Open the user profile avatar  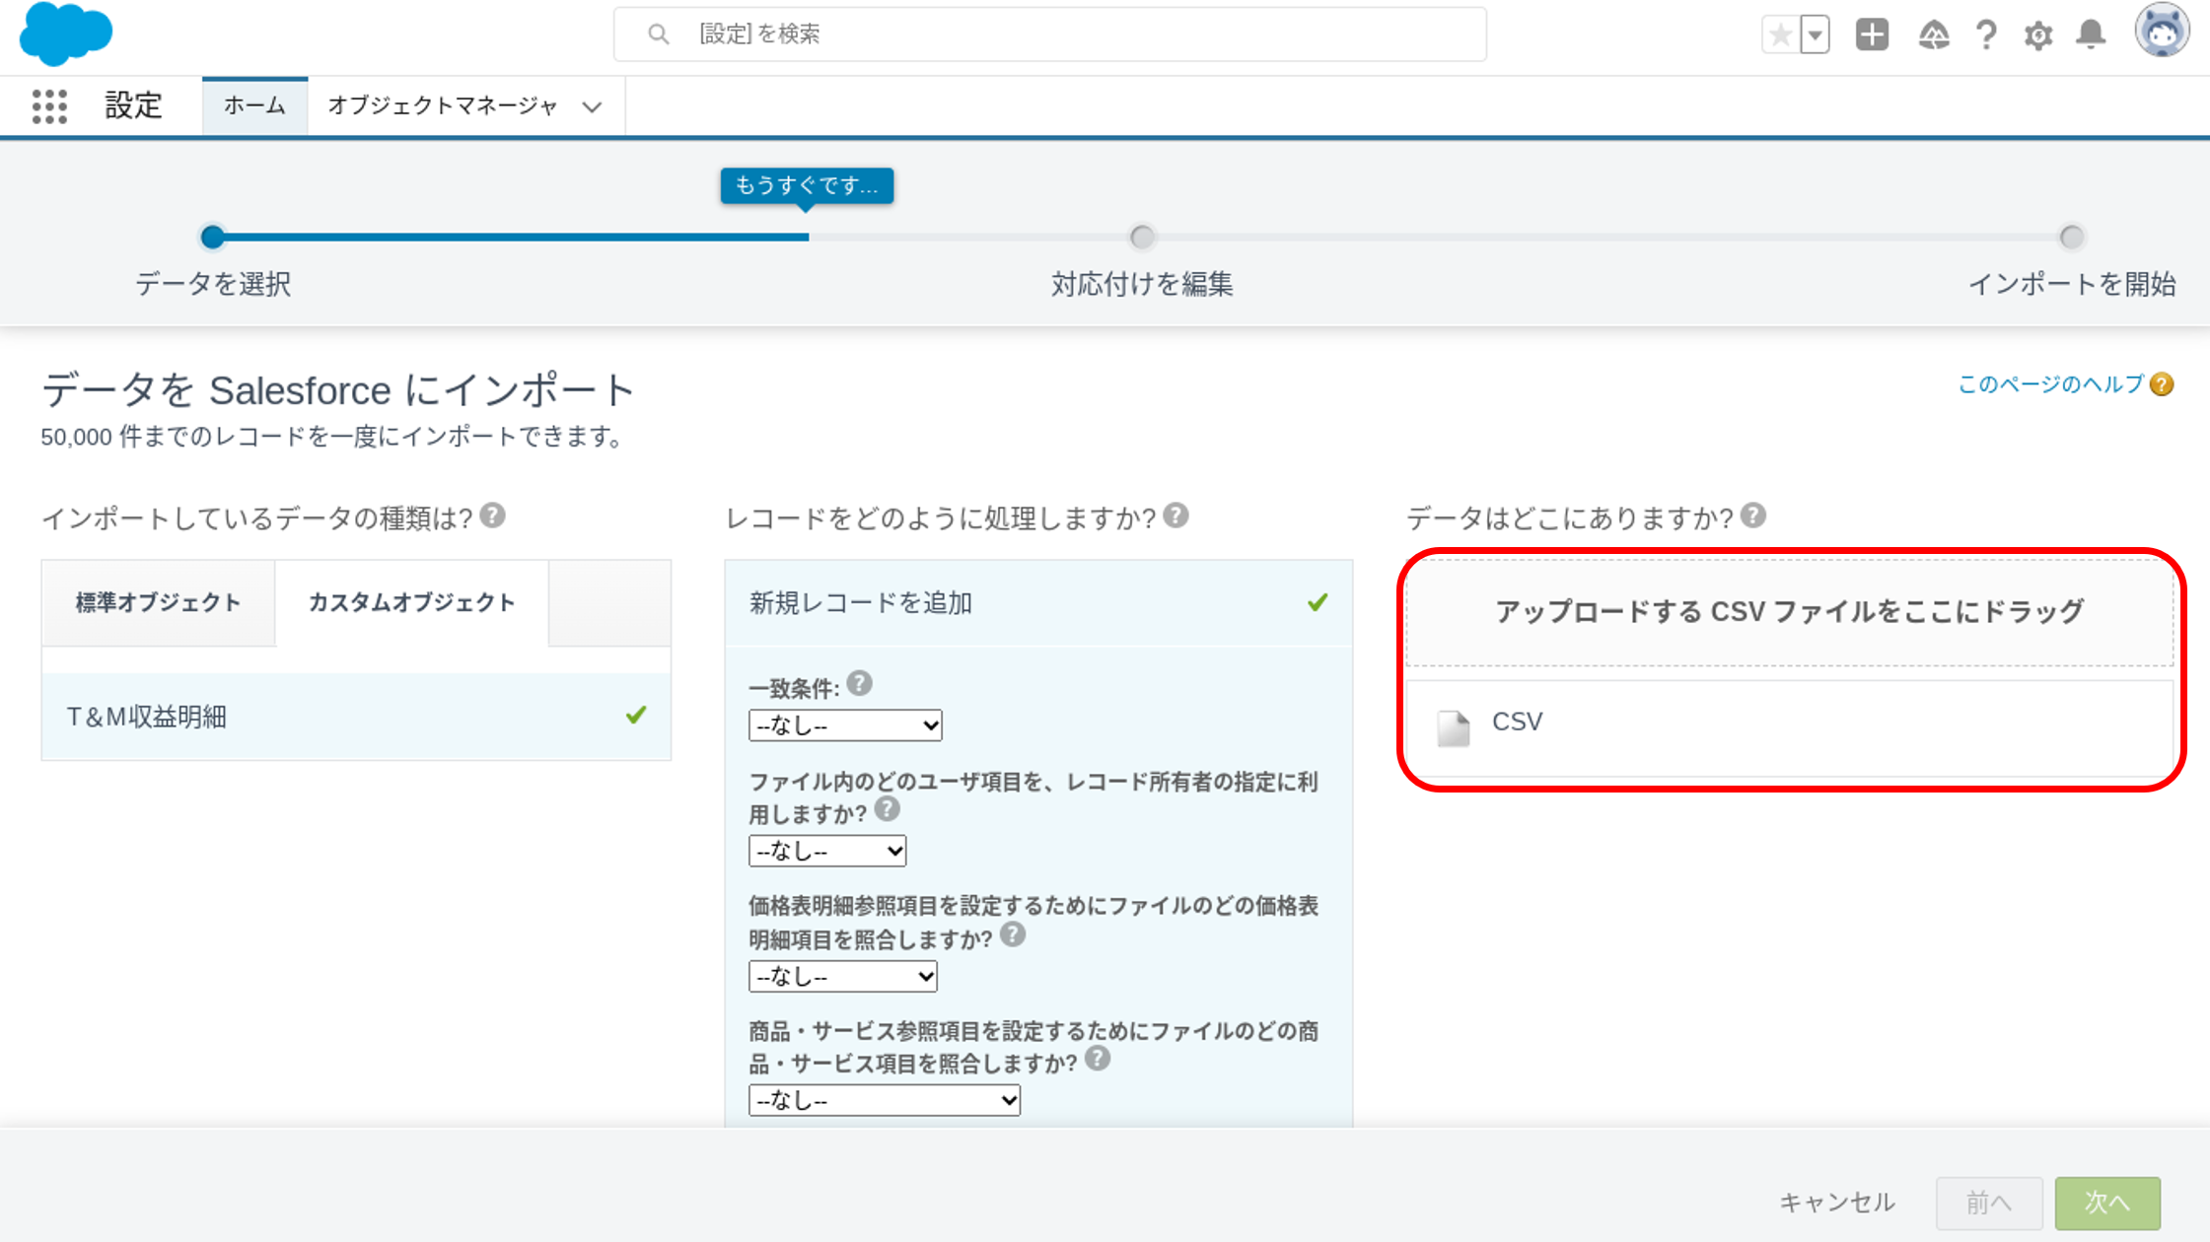pyautogui.click(x=2162, y=31)
